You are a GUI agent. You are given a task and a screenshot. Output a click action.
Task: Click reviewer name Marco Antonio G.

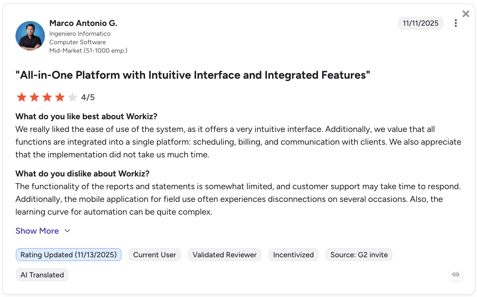[x=83, y=23]
